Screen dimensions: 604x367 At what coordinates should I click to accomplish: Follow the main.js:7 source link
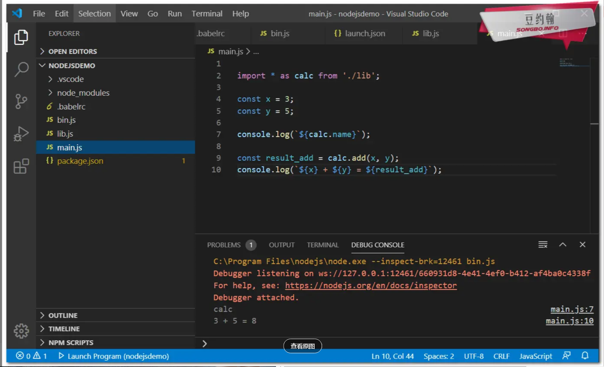(x=572, y=309)
